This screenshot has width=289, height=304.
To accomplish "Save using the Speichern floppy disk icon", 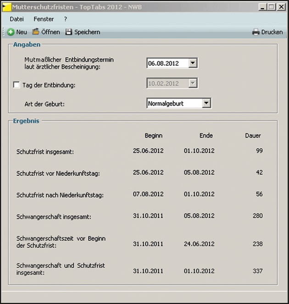I will click(x=69, y=32).
